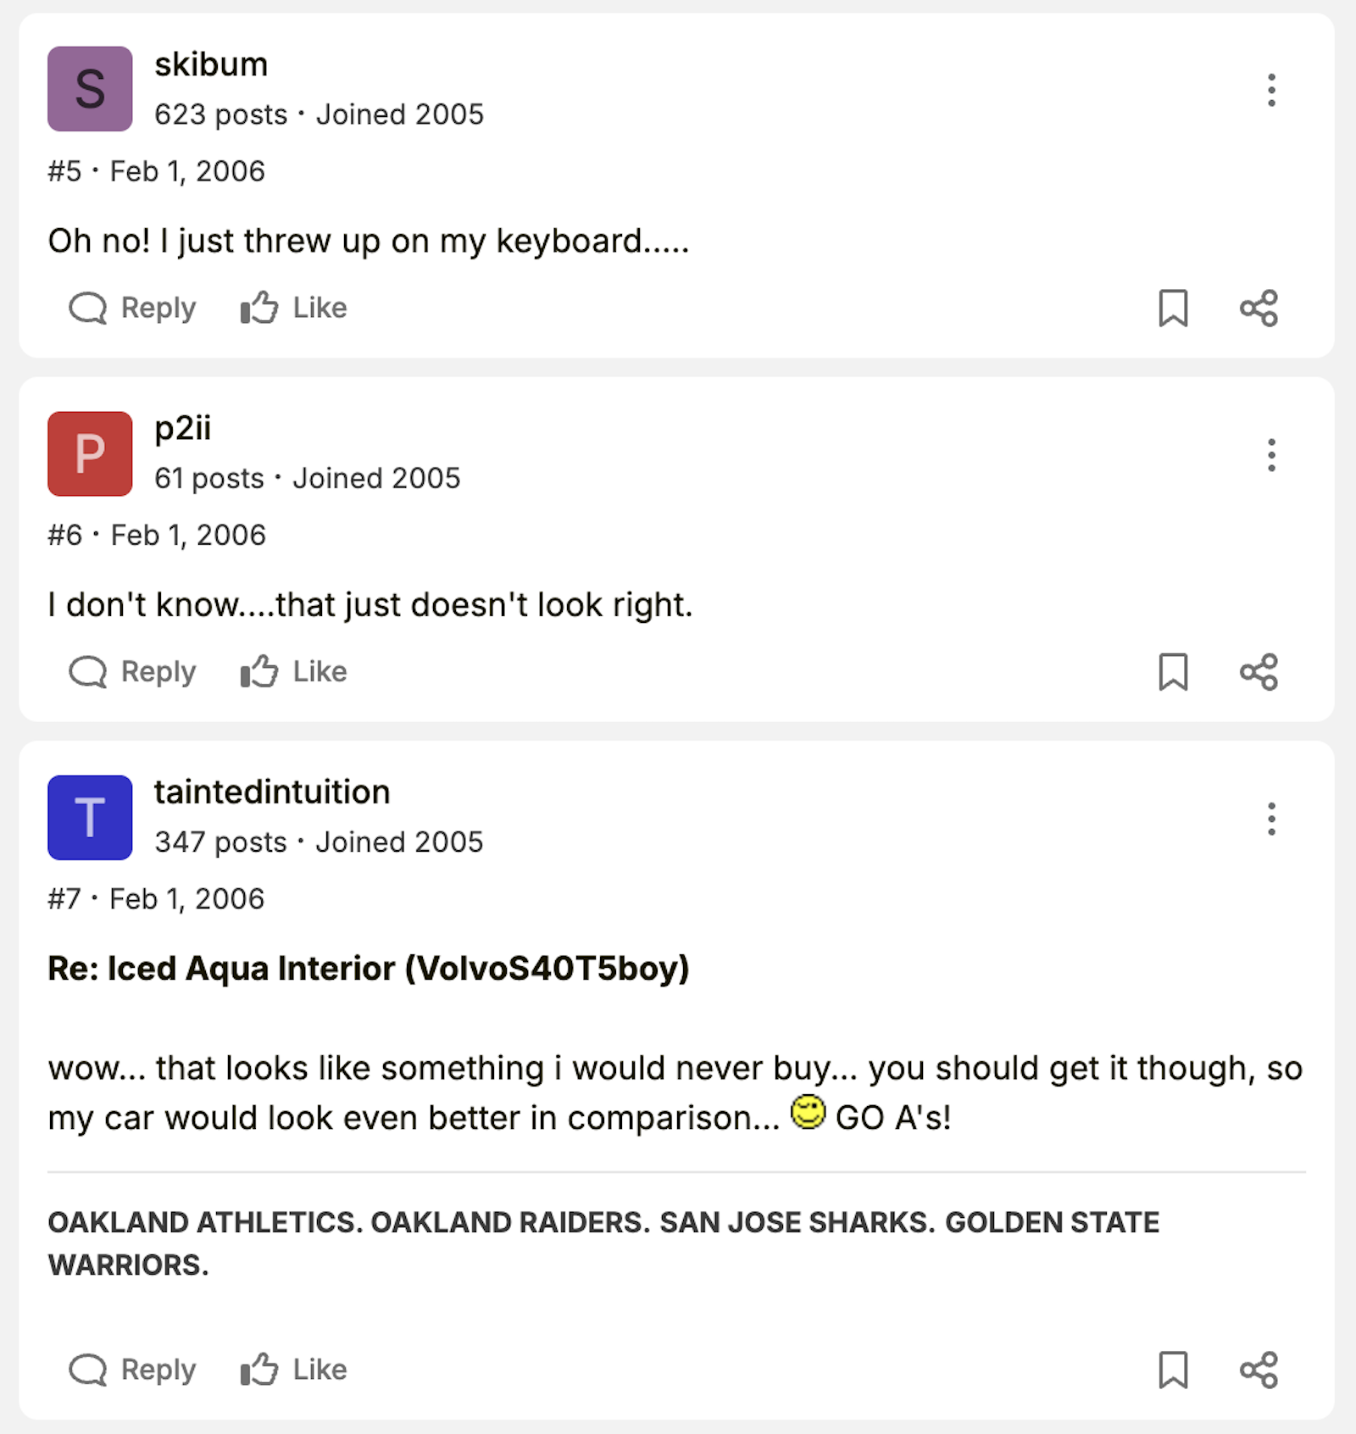Viewport: 1356px width, 1434px height.
Task: Like p2ii's post #6
Action: (293, 672)
